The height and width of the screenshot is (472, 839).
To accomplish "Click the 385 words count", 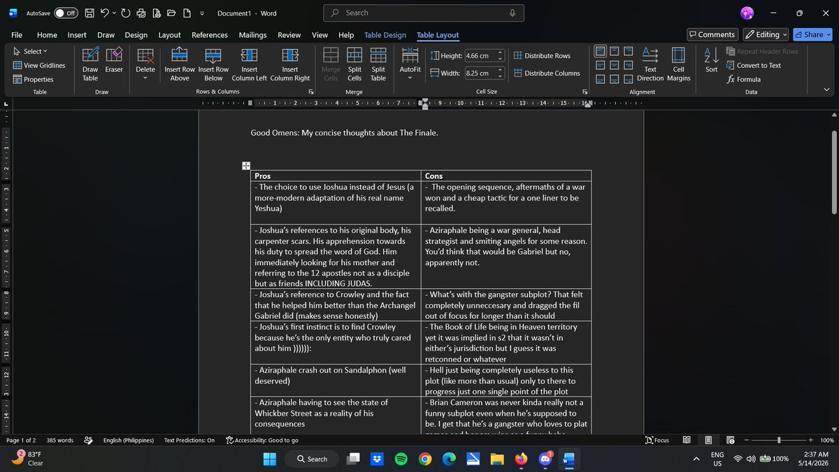I will (x=60, y=441).
